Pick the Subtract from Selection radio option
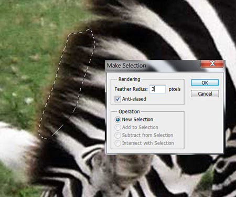 coord(117,136)
